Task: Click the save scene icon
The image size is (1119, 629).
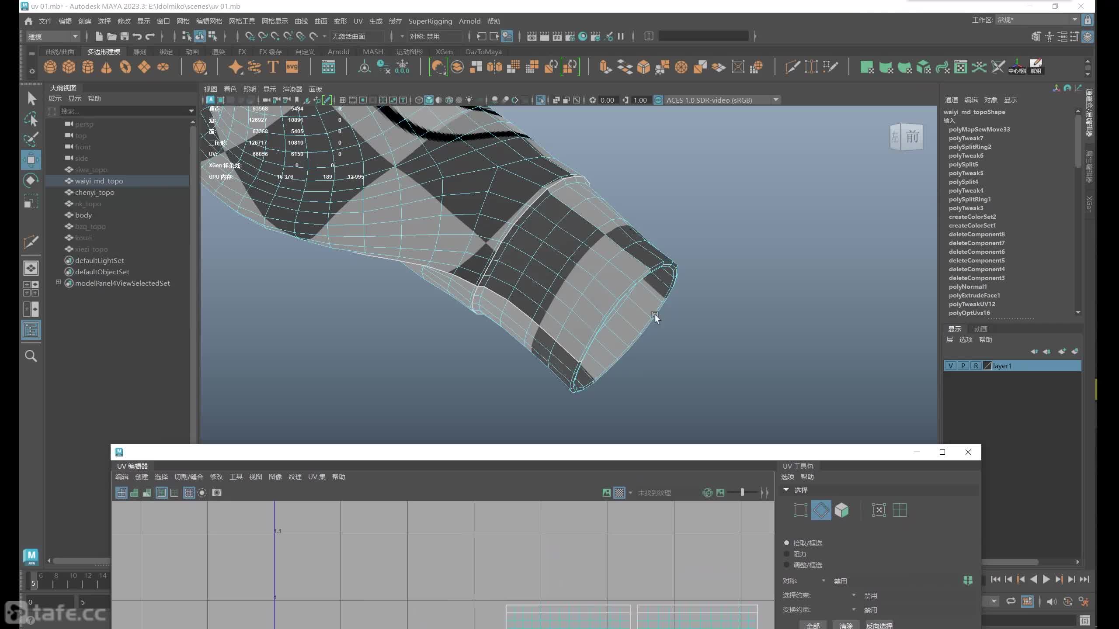Action: pos(125,36)
